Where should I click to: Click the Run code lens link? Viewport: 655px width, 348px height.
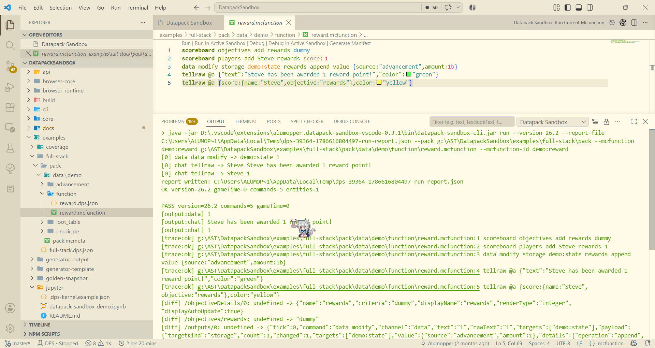tap(186, 43)
